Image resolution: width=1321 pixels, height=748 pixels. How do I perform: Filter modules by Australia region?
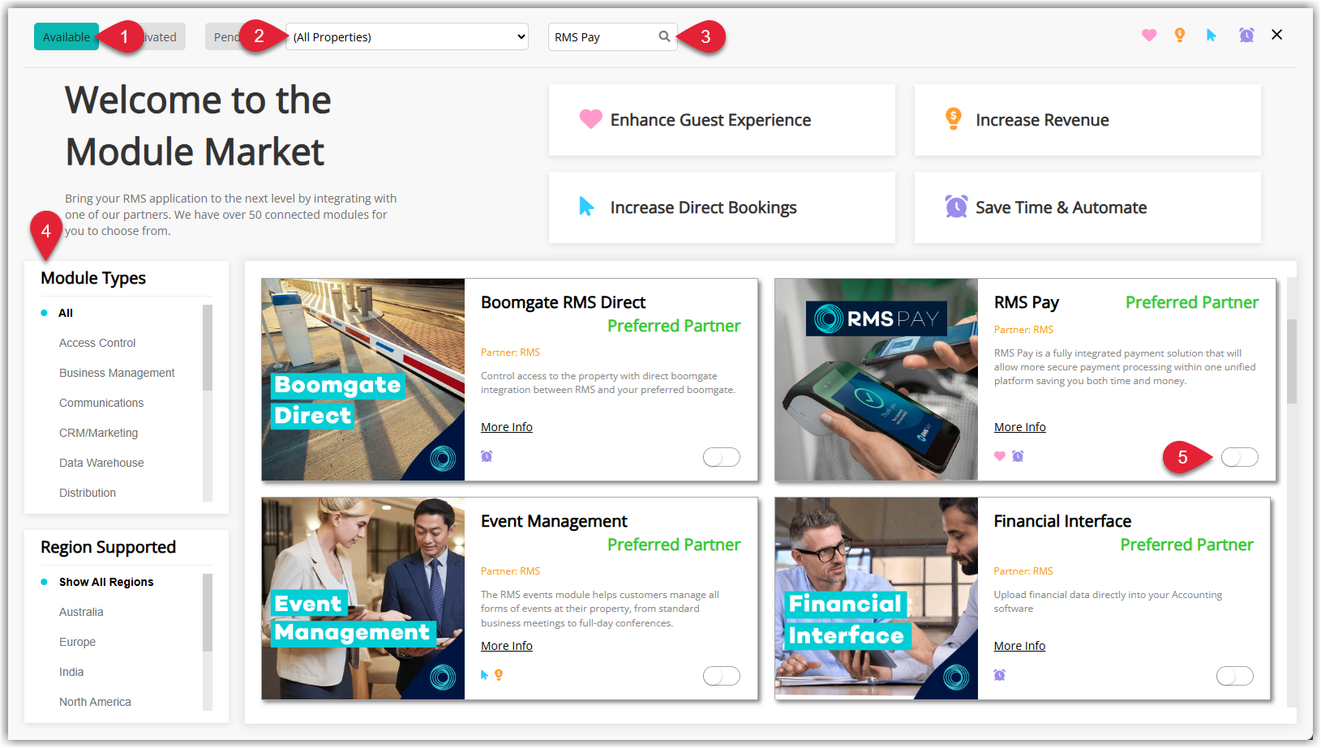point(81,612)
